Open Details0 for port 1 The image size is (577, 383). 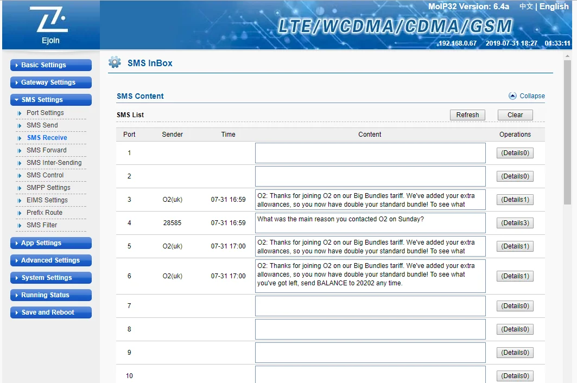[x=515, y=153]
